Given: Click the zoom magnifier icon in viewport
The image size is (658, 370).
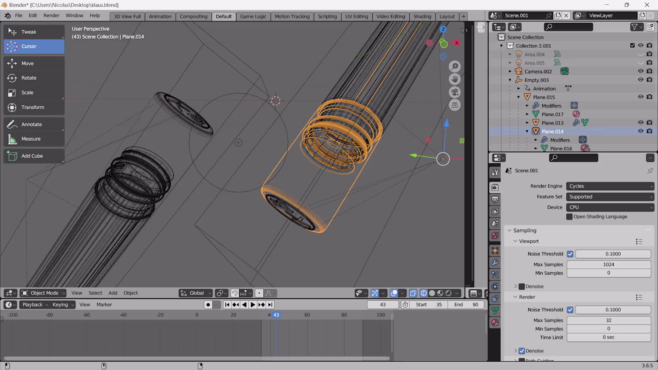Looking at the screenshot, I should pyautogui.click(x=455, y=66).
